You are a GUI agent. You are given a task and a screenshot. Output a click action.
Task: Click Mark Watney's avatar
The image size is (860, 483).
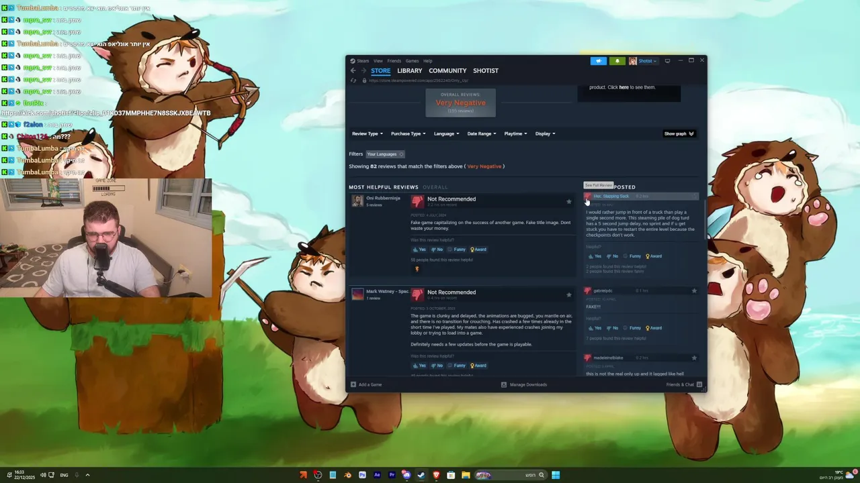[357, 294]
